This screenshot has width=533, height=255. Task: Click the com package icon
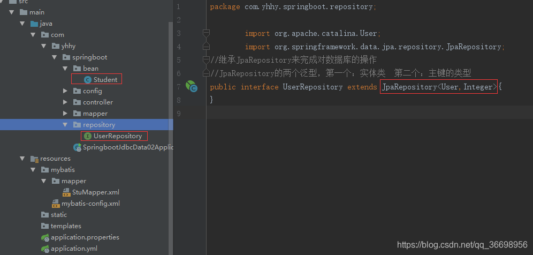[x=45, y=35]
